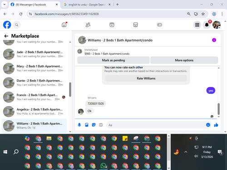Open the Gaming controller icon
This screenshot has height=170, width=227.
coord(159,24)
